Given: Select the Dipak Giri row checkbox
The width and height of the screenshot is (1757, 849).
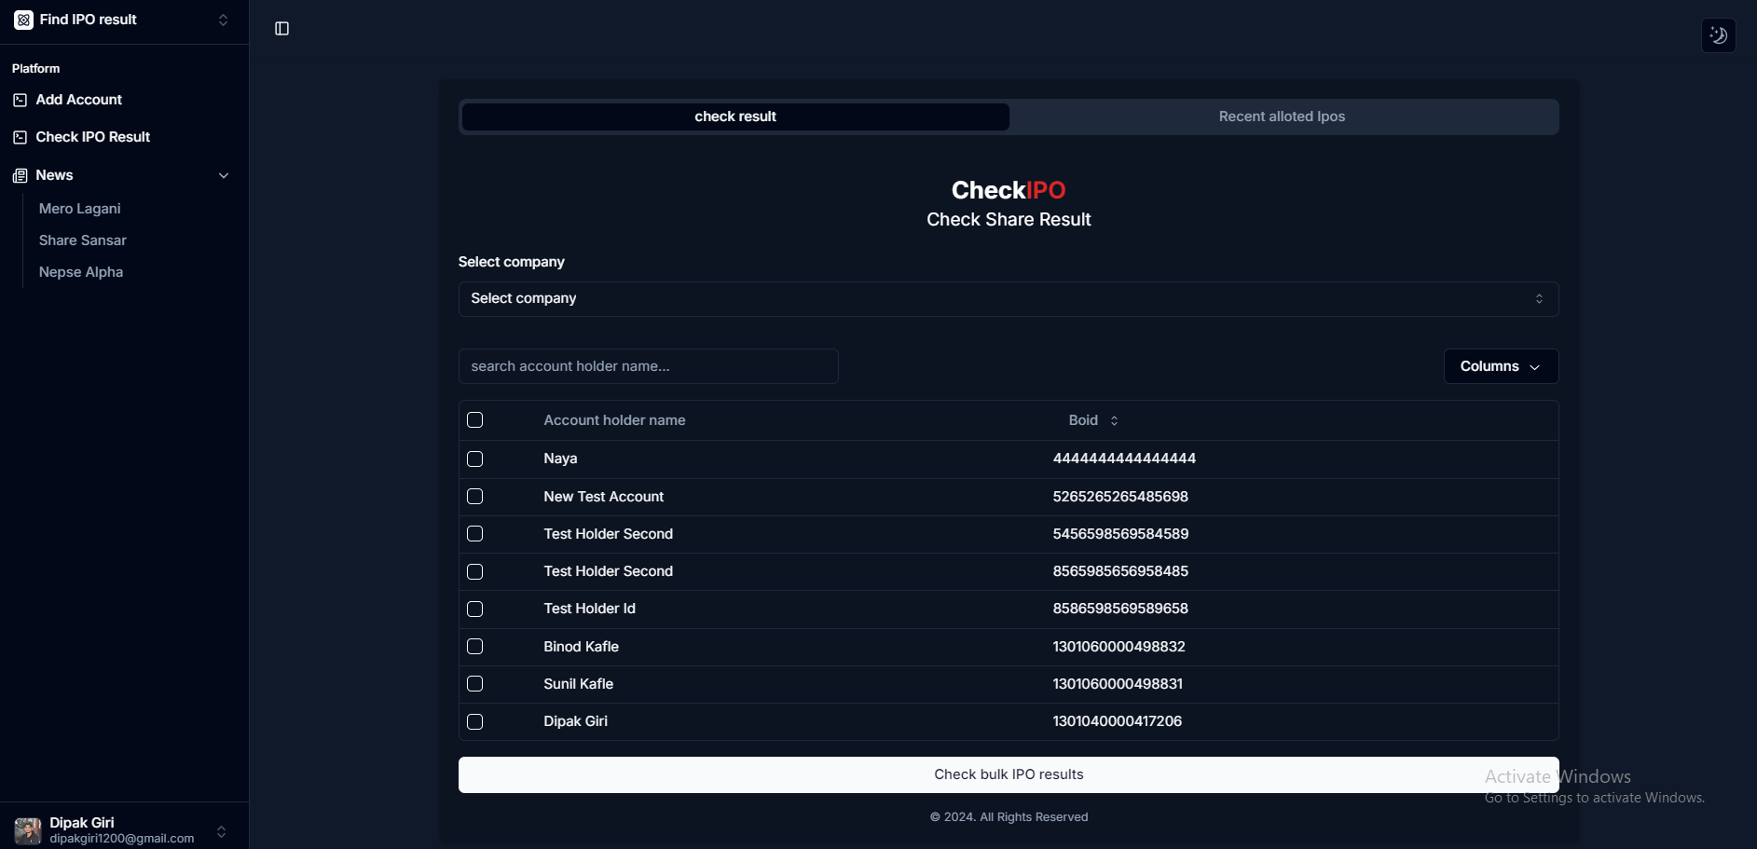Looking at the screenshot, I should [x=474, y=721].
